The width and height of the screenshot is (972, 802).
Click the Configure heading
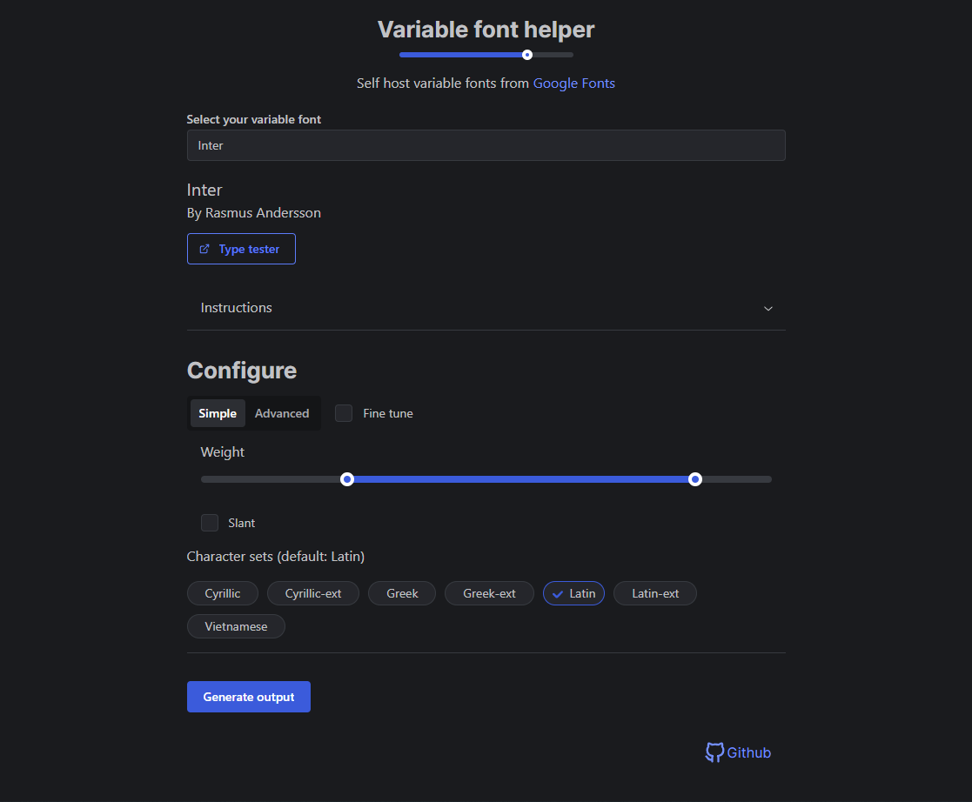(x=242, y=371)
